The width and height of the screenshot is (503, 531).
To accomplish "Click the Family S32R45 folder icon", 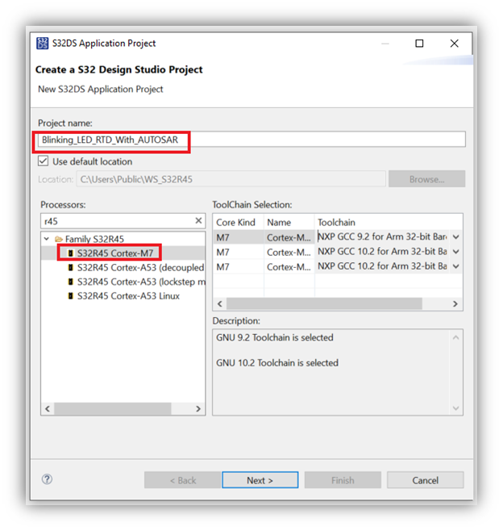I will (59, 240).
